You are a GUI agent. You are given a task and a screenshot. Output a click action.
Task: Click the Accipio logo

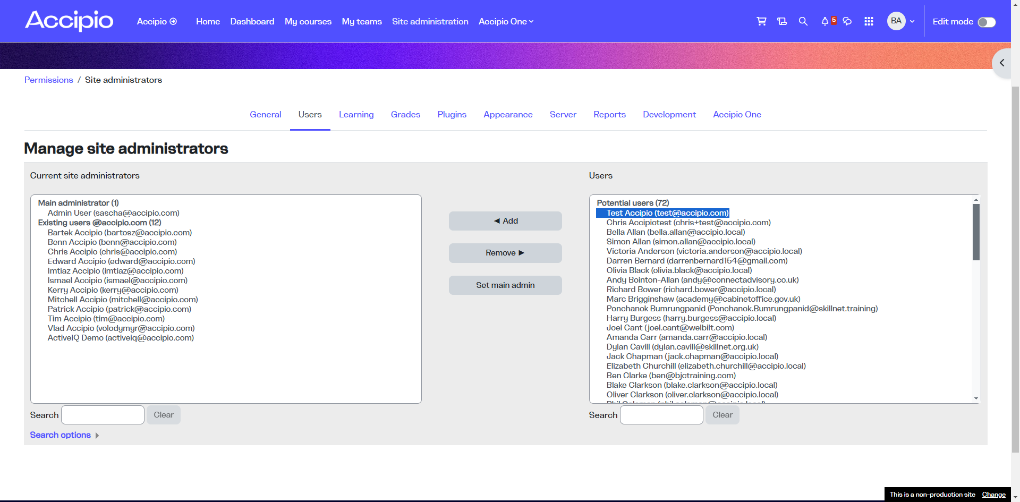(x=69, y=21)
